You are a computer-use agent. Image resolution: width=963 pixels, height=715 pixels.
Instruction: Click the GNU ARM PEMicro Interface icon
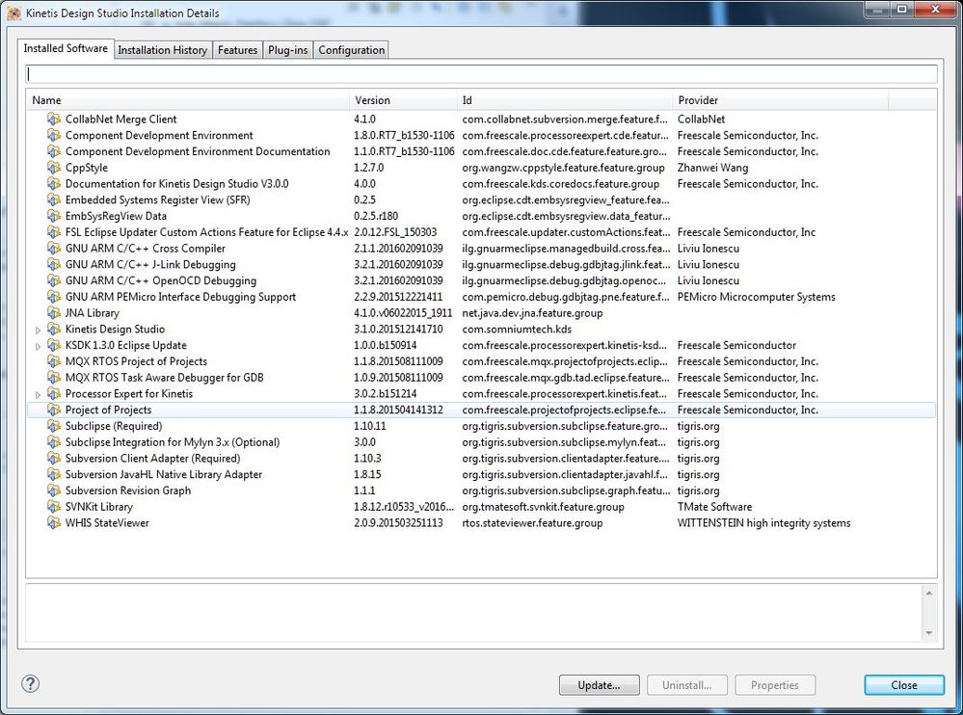tap(54, 297)
